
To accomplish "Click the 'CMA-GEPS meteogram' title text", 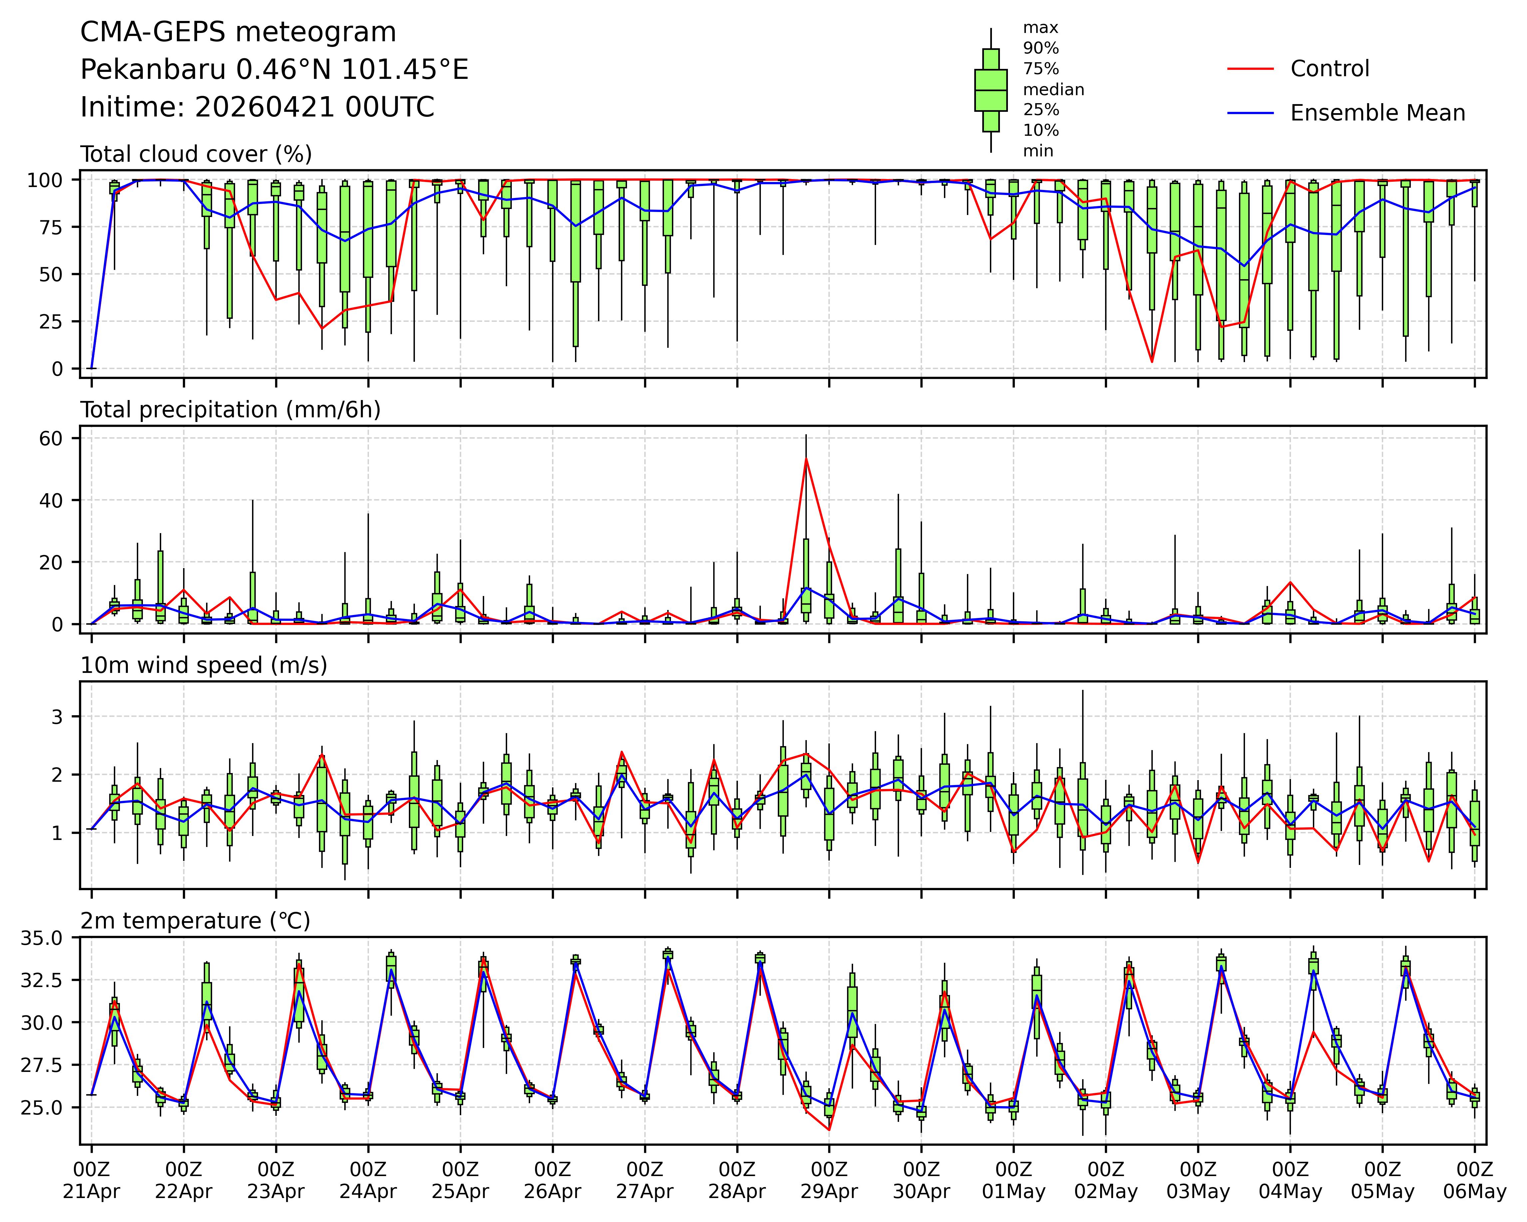I will pyautogui.click(x=238, y=33).
